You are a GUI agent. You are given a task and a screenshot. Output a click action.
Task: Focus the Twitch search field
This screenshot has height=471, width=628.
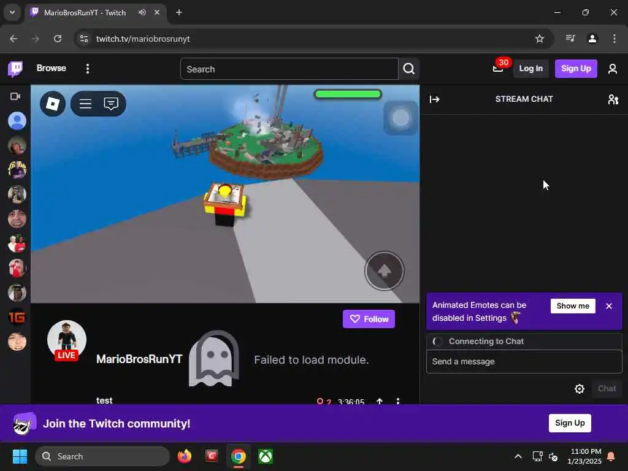coord(289,69)
